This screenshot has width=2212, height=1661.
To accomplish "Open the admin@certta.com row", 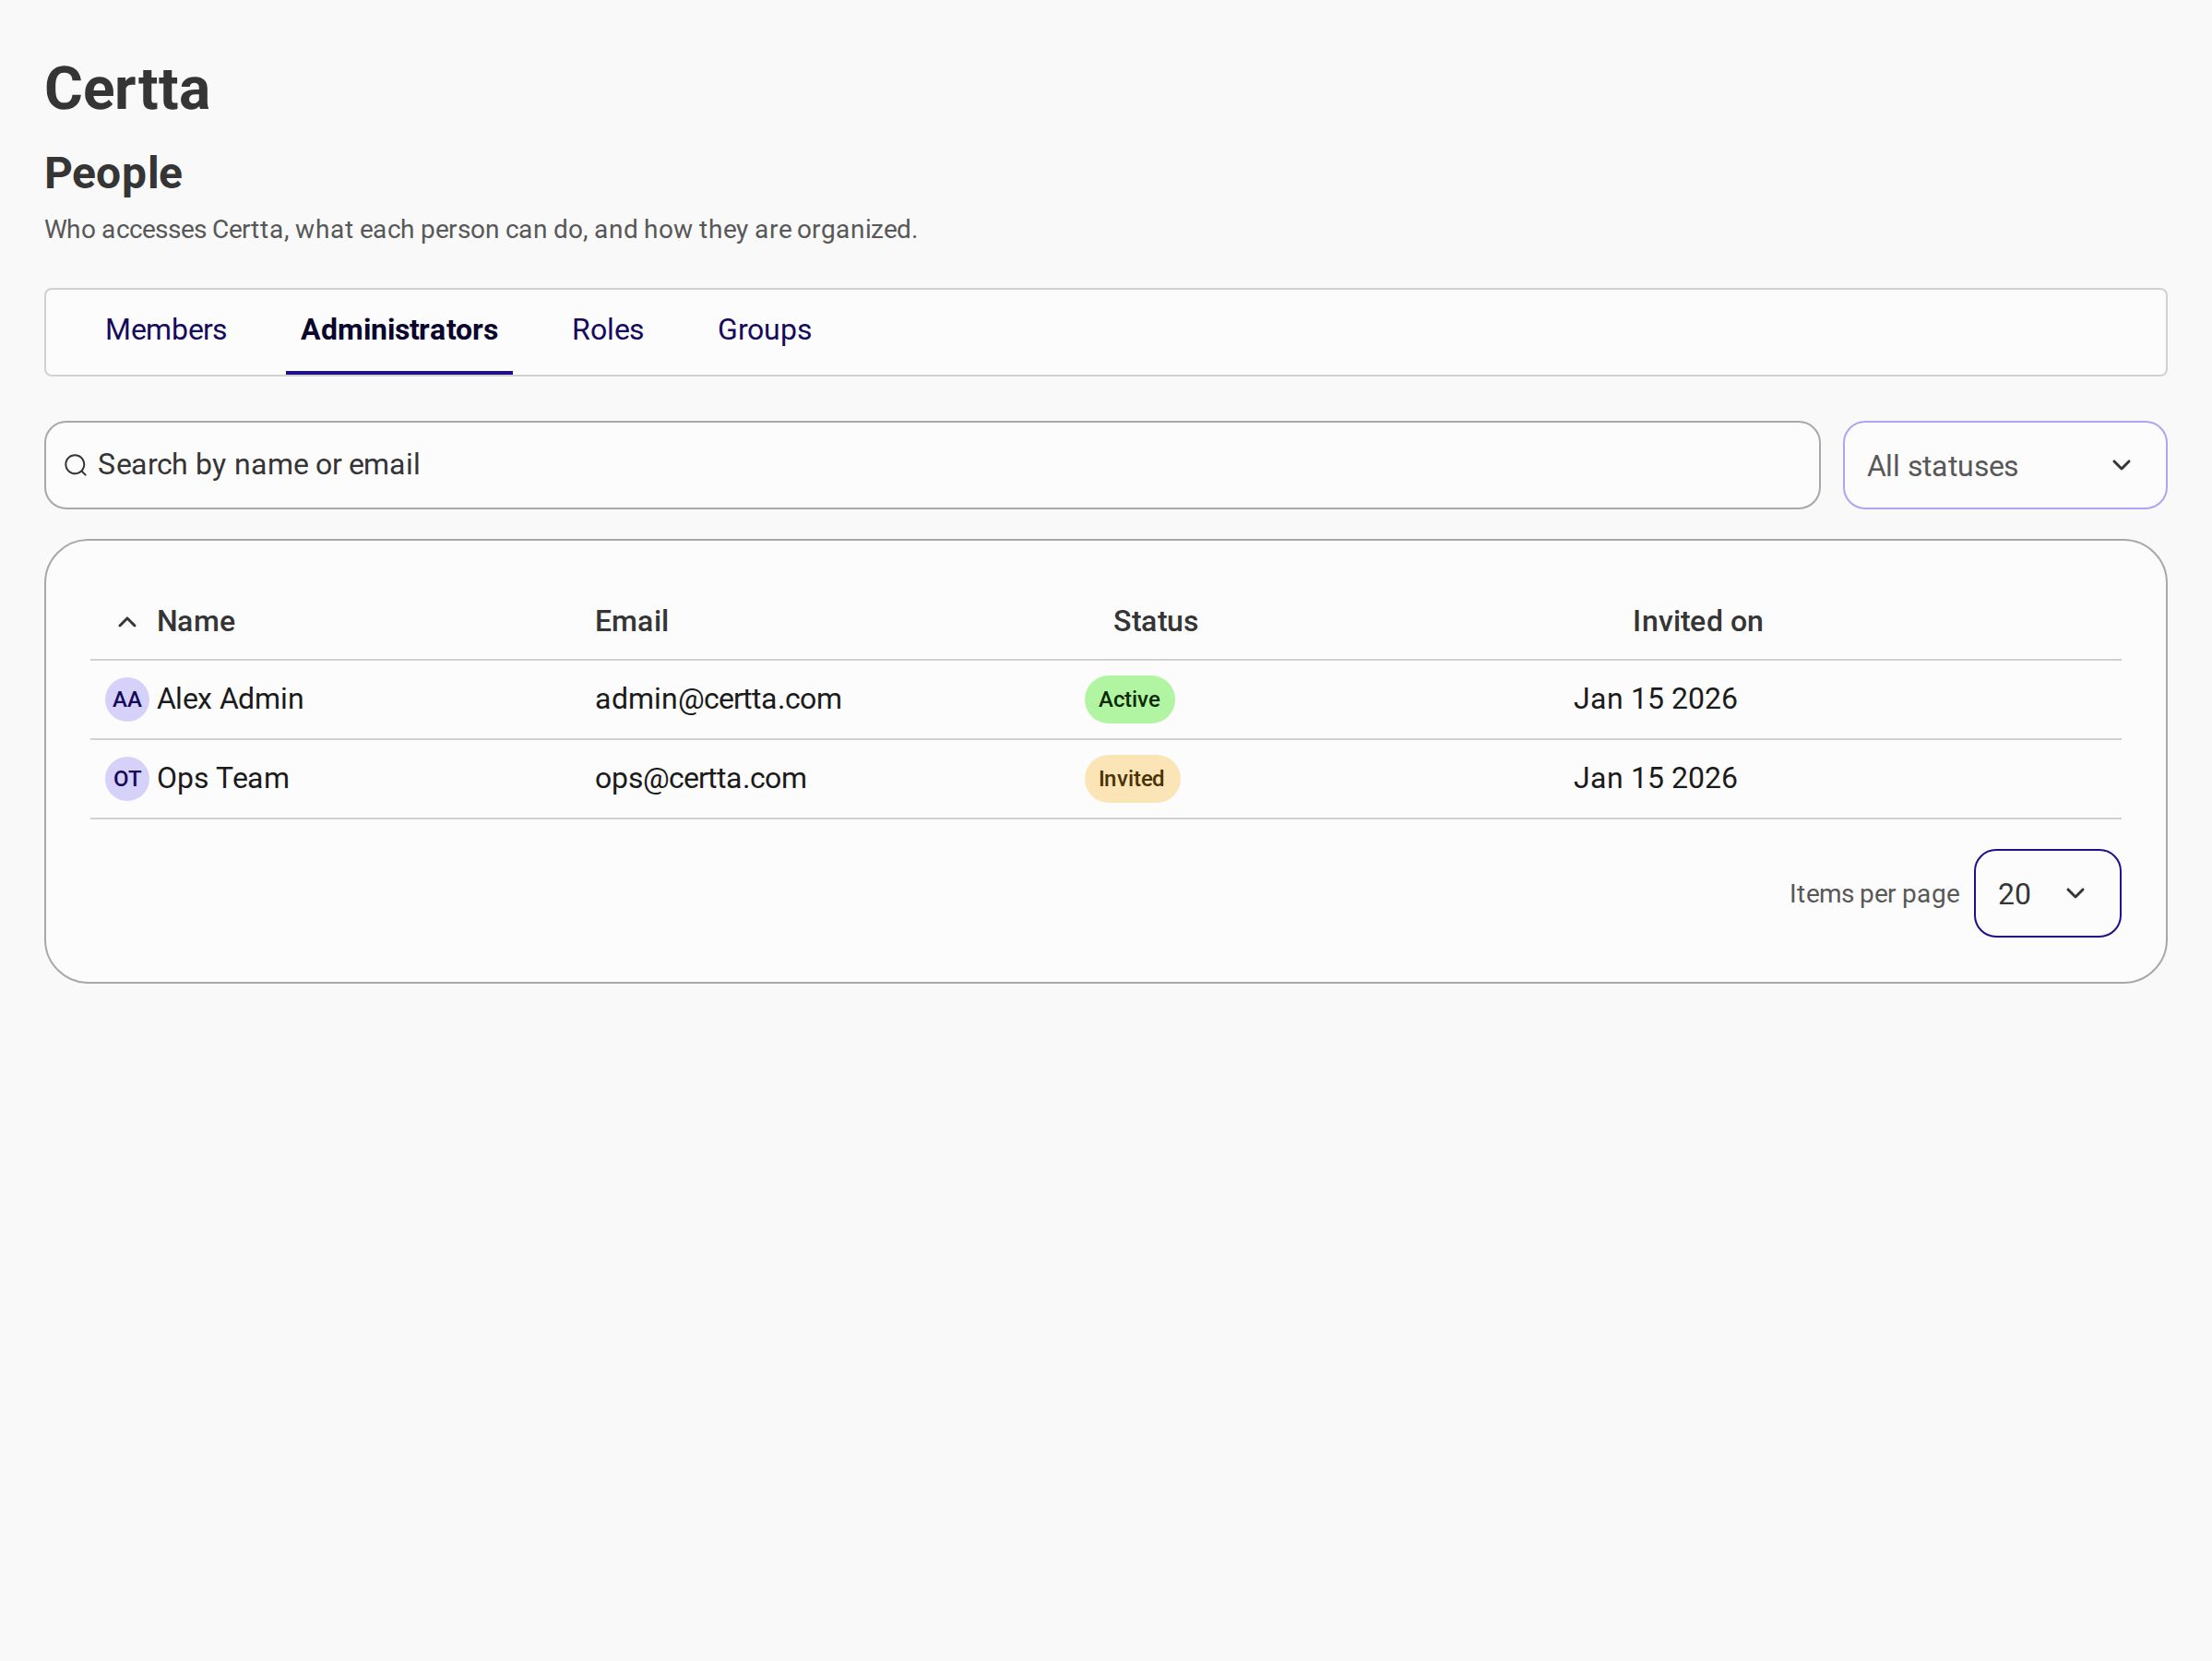I will 1105,699.
